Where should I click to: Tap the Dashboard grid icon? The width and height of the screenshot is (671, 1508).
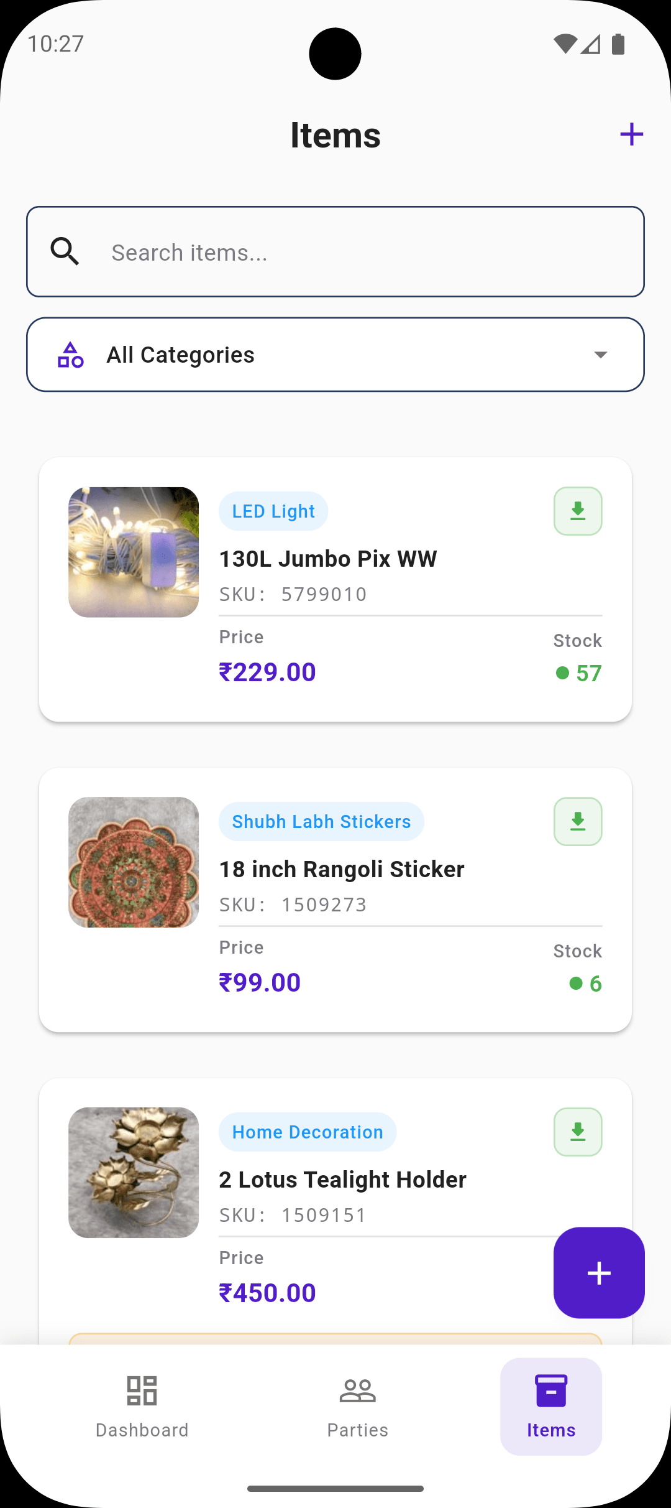pyautogui.click(x=142, y=1391)
